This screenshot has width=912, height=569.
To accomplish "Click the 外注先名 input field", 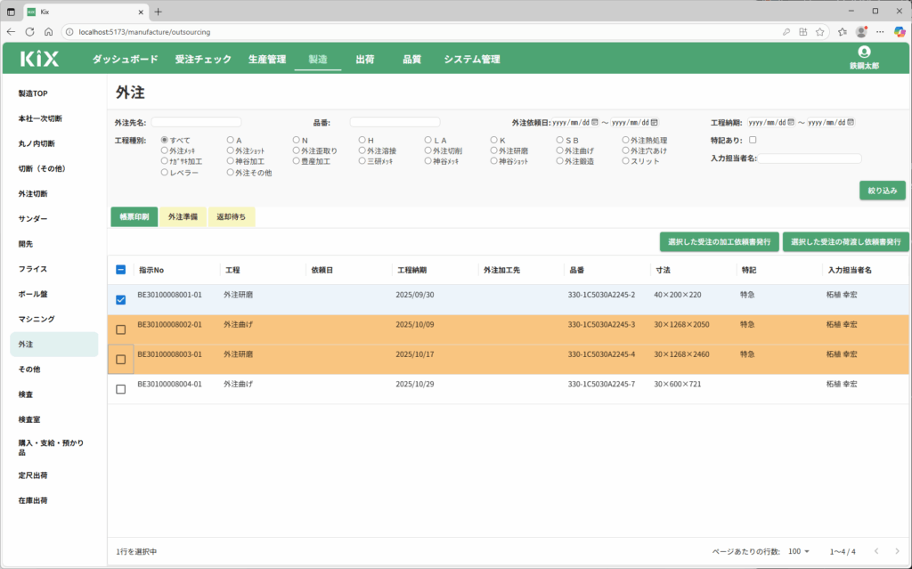I will (x=197, y=122).
